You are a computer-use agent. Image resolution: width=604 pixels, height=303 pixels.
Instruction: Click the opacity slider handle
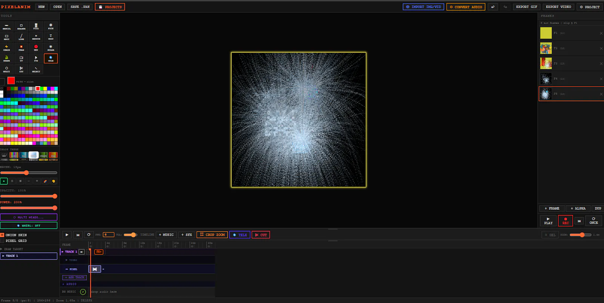tap(55, 196)
